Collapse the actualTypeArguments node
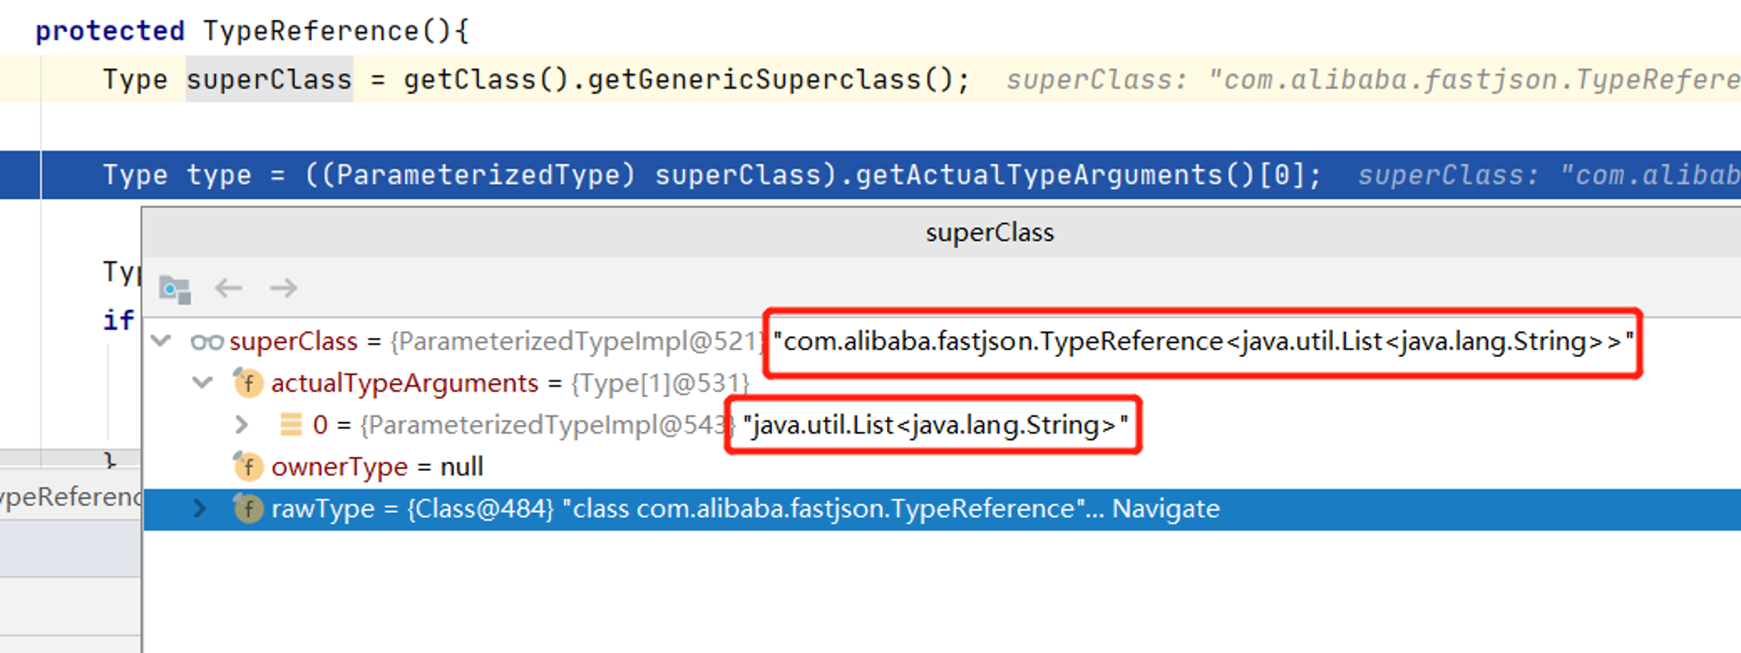The image size is (1741, 653). click(203, 382)
